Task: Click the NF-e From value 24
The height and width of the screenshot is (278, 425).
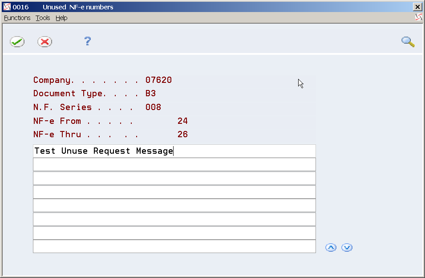Action: point(183,121)
